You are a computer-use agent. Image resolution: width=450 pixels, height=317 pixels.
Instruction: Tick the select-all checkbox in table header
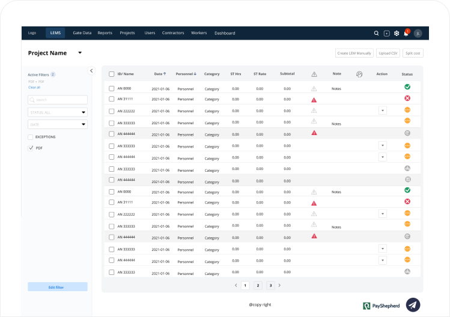pyautogui.click(x=111, y=74)
